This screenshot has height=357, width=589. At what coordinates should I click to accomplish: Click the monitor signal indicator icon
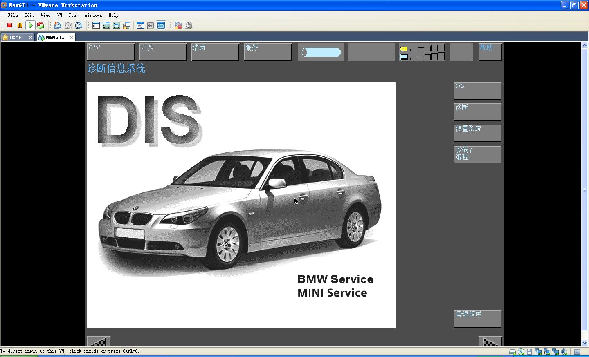(x=404, y=57)
